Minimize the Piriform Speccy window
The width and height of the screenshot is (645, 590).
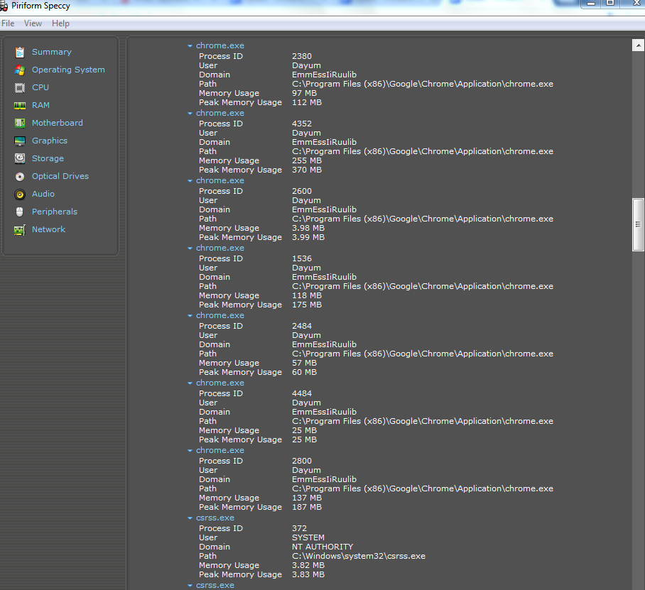tap(591, 4)
